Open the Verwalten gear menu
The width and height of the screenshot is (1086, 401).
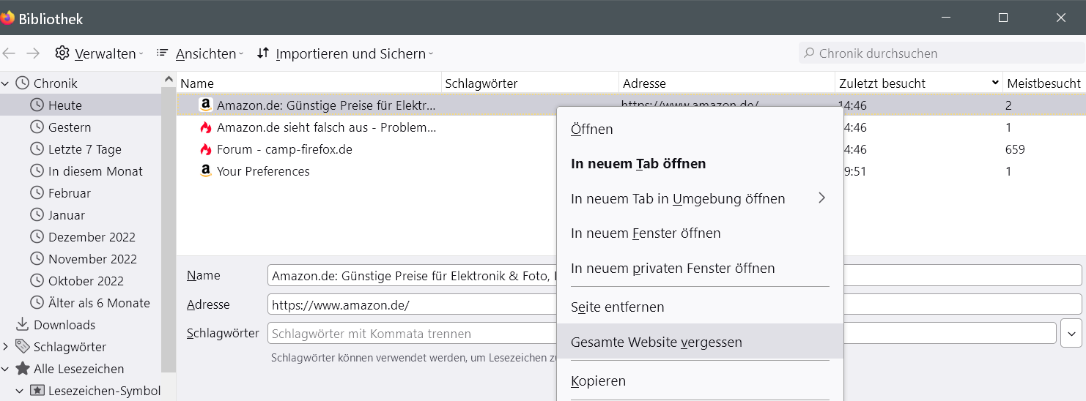[98, 53]
